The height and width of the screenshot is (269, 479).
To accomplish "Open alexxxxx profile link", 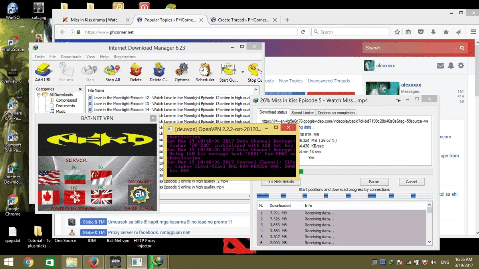I will (x=411, y=85).
